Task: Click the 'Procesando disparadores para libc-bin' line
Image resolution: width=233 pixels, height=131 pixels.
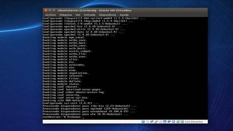Action: pyautogui.click(x=90, y=106)
